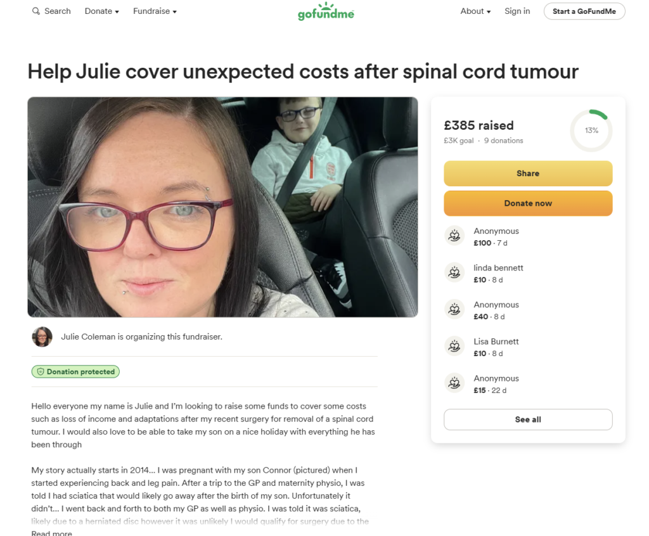
Task: Click the orange Donate now button
Action: coord(528,203)
